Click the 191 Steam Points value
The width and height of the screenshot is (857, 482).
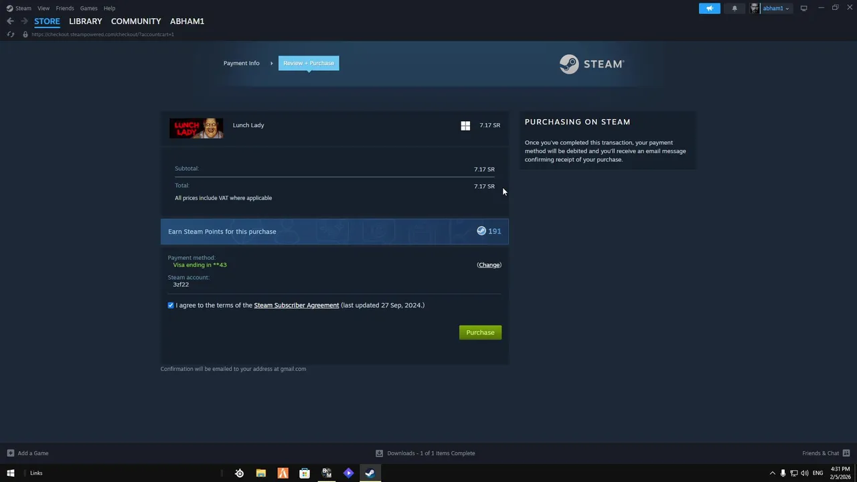pyautogui.click(x=495, y=231)
